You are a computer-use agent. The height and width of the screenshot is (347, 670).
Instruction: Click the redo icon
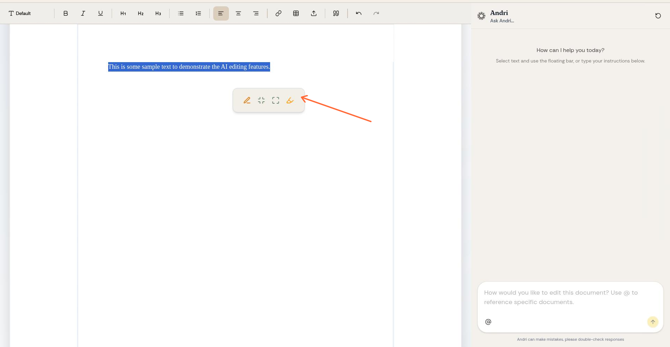pyautogui.click(x=376, y=13)
